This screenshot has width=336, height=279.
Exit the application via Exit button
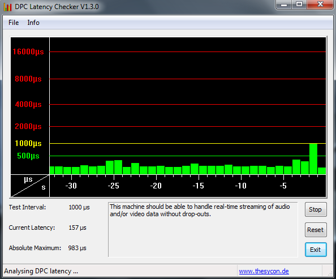coord(316,250)
